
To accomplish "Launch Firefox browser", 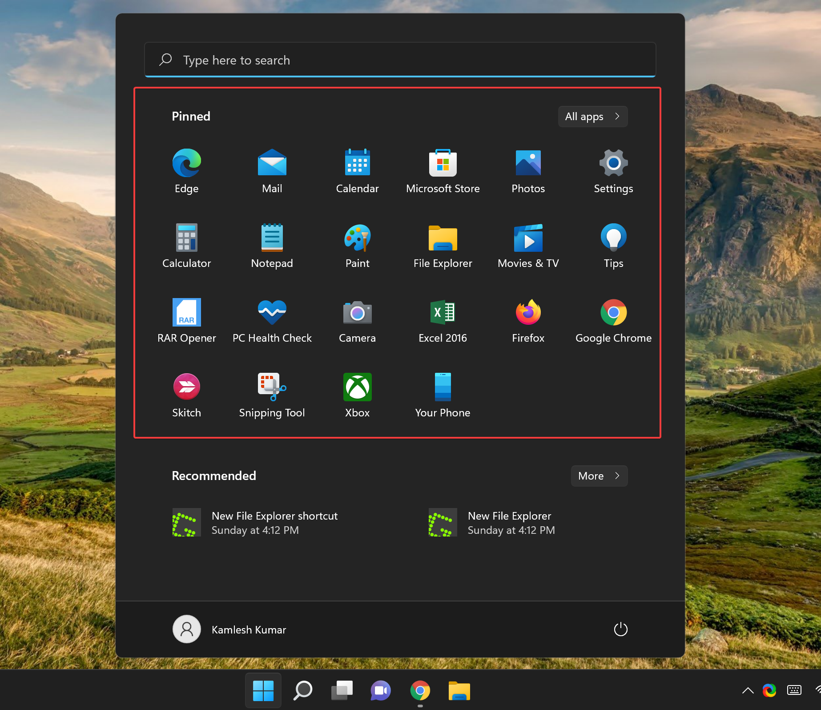I will pyautogui.click(x=528, y=321).
